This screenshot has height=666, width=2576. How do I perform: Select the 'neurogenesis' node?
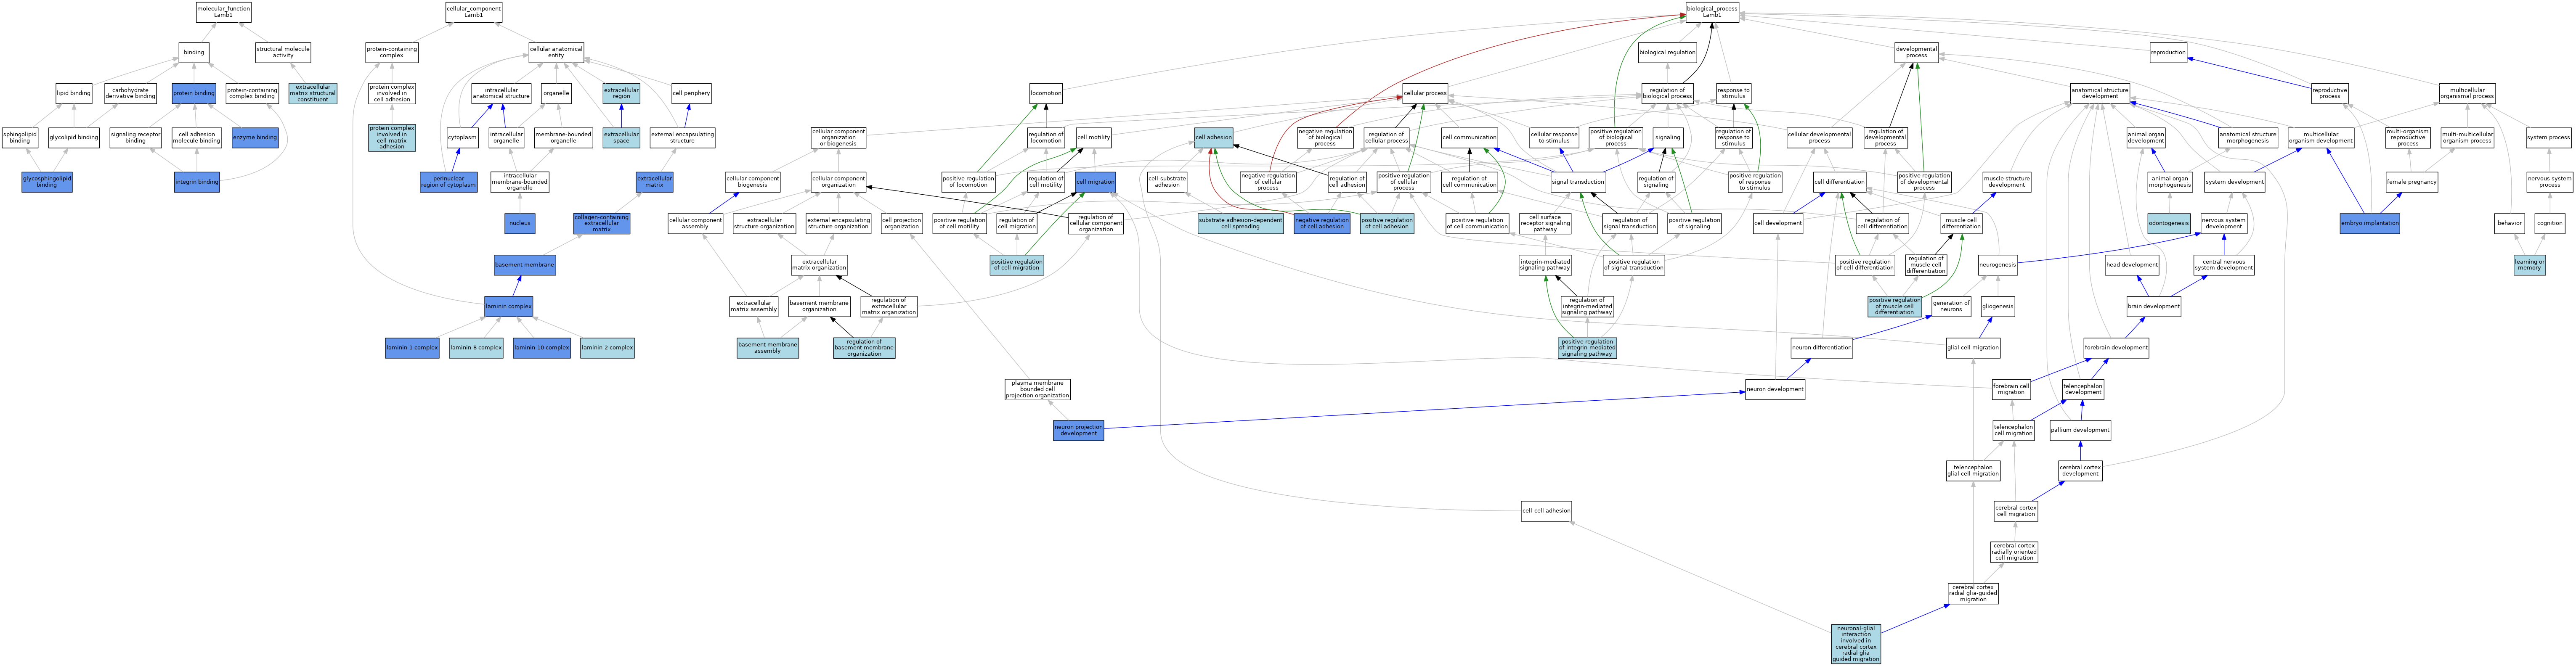pos(1998,264)
